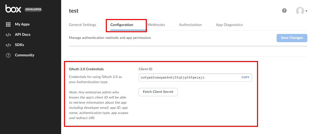This screenshot has height=134, width=313.
Task: Switch to the General Settings tab
Action: tap(83, 25)
